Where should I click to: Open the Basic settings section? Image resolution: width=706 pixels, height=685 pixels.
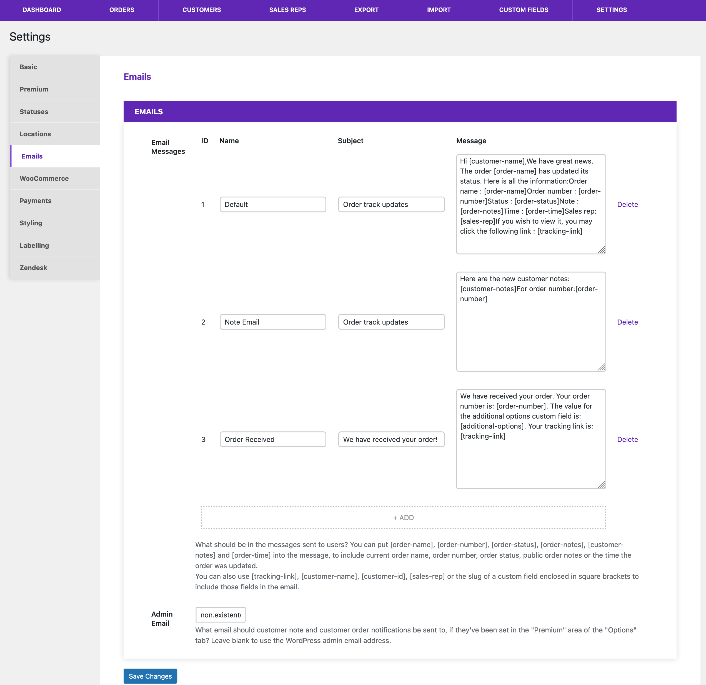point(54,66)
